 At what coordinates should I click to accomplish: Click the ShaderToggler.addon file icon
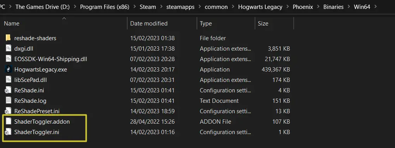pos(8,121)
